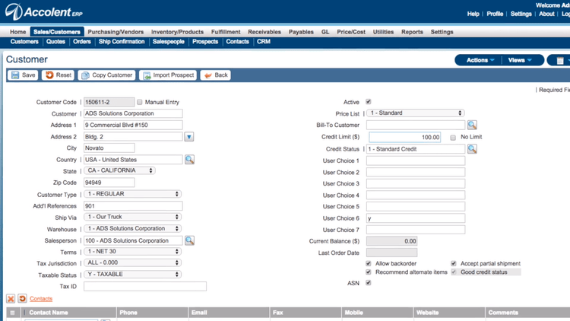The image size is (570, 321).
Task: Open the Taxable Status dropdown
Action: click(x=133, y=274)
